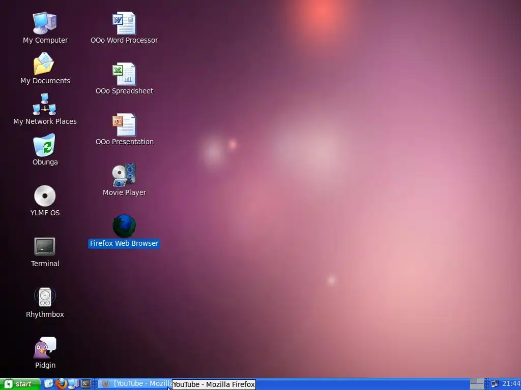Restore the YouTube - Mozilla Firefox taskbar window
Viewport: 521px width, 390px height.
135,384
